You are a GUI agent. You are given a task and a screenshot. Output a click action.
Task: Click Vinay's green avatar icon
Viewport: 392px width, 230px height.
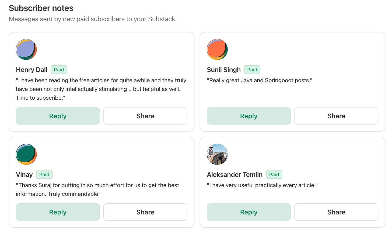pyautogui.click(x=26, y=154)
